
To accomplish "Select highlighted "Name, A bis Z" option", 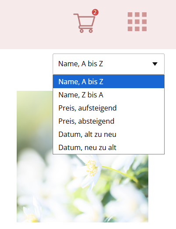I will tap(108, 82).
